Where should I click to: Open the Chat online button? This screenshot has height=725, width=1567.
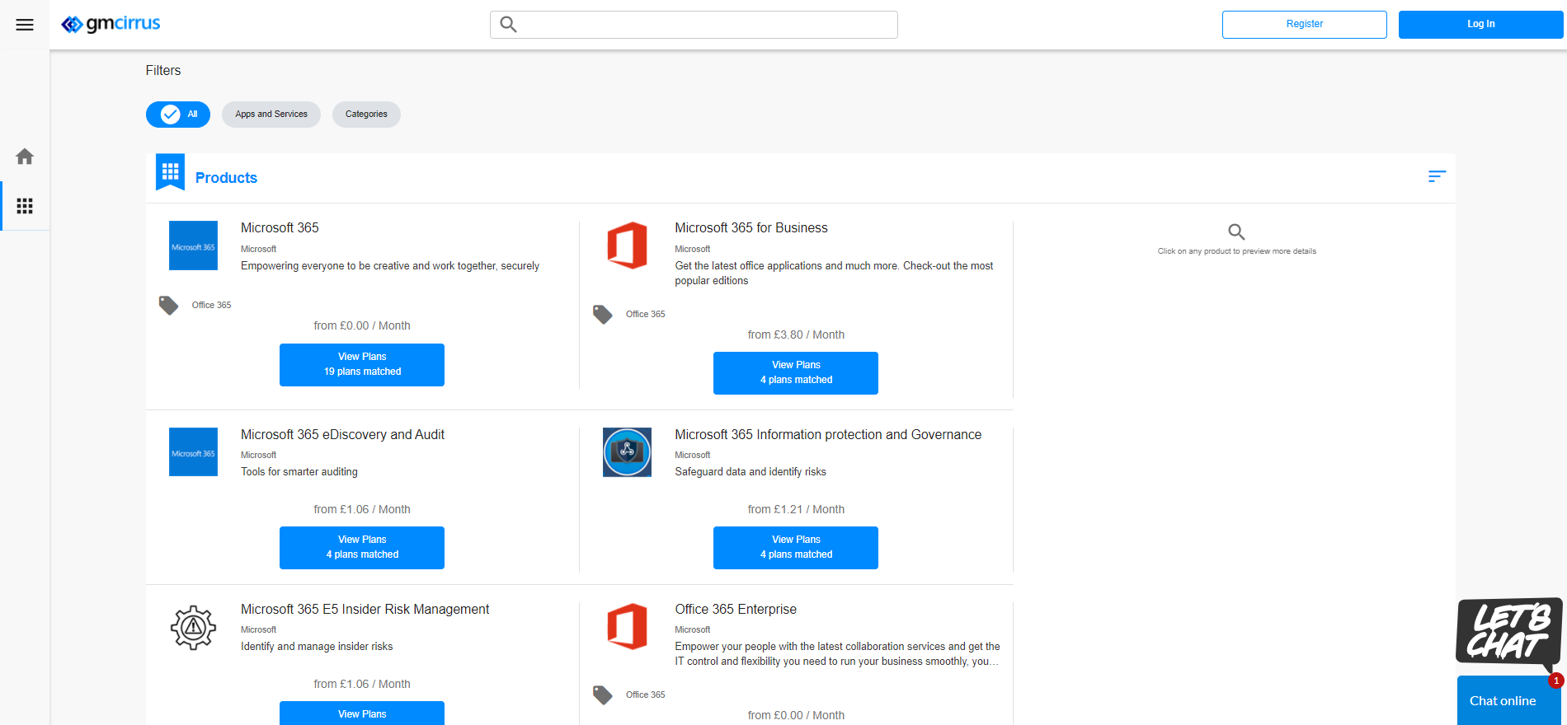[1508, 700]
